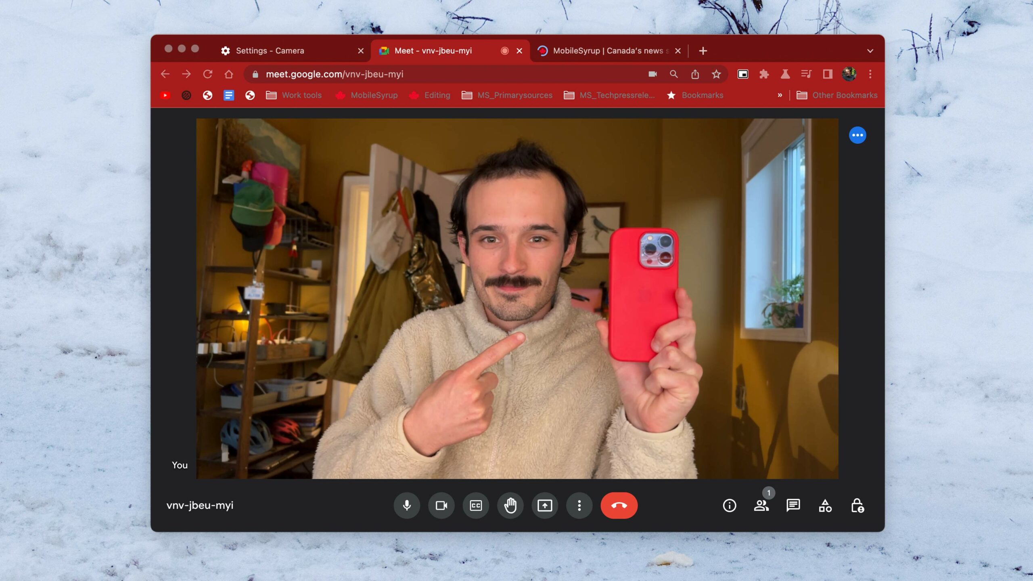Image resolution: width=1033 pixels, height=581 pixels.
Task: Open host controls lock icon
Action: [857, 505]
